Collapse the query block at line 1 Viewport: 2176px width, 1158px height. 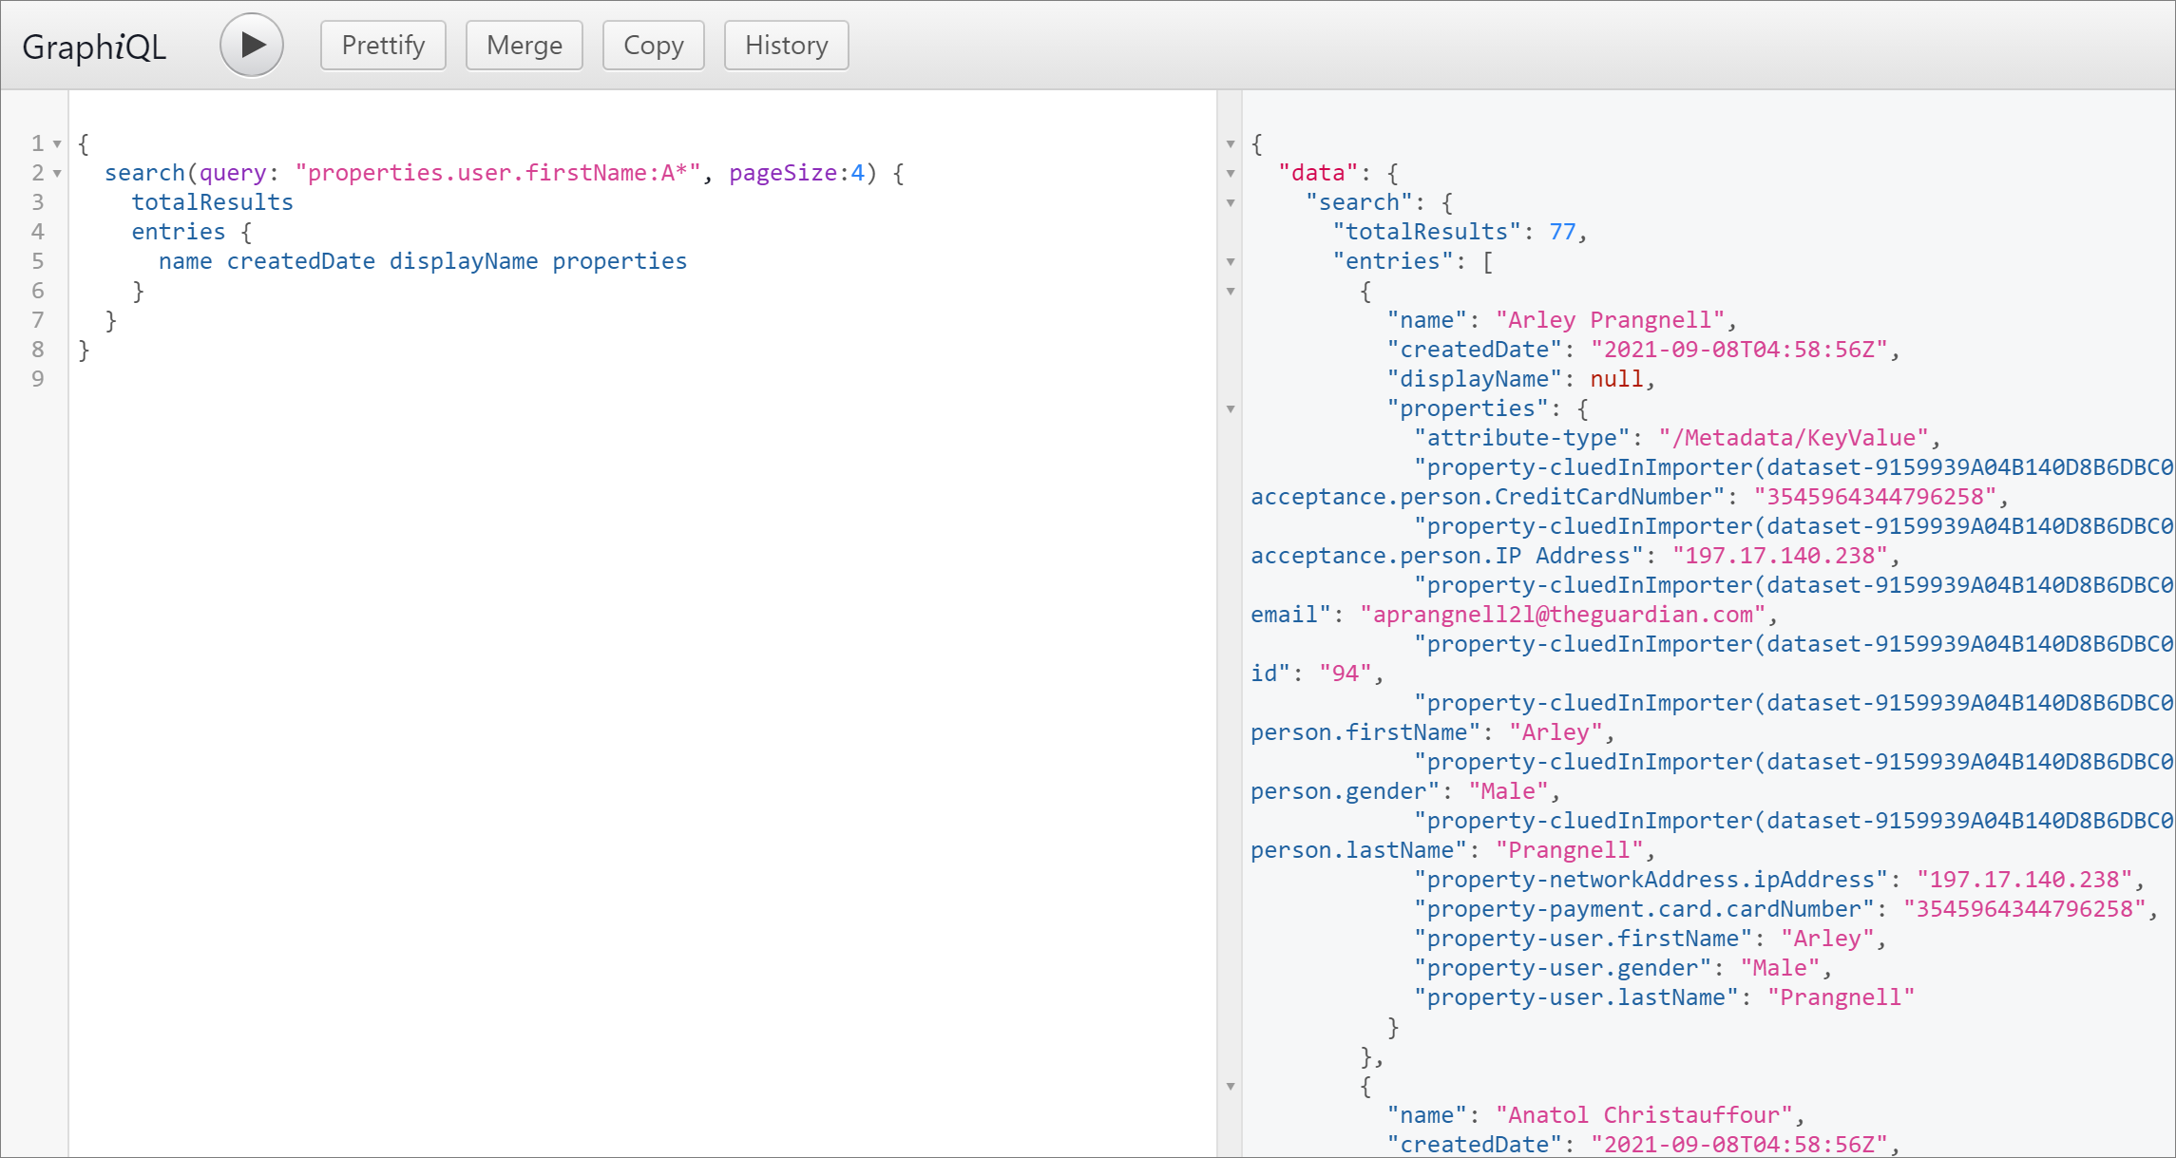click(x=57, y=144)
